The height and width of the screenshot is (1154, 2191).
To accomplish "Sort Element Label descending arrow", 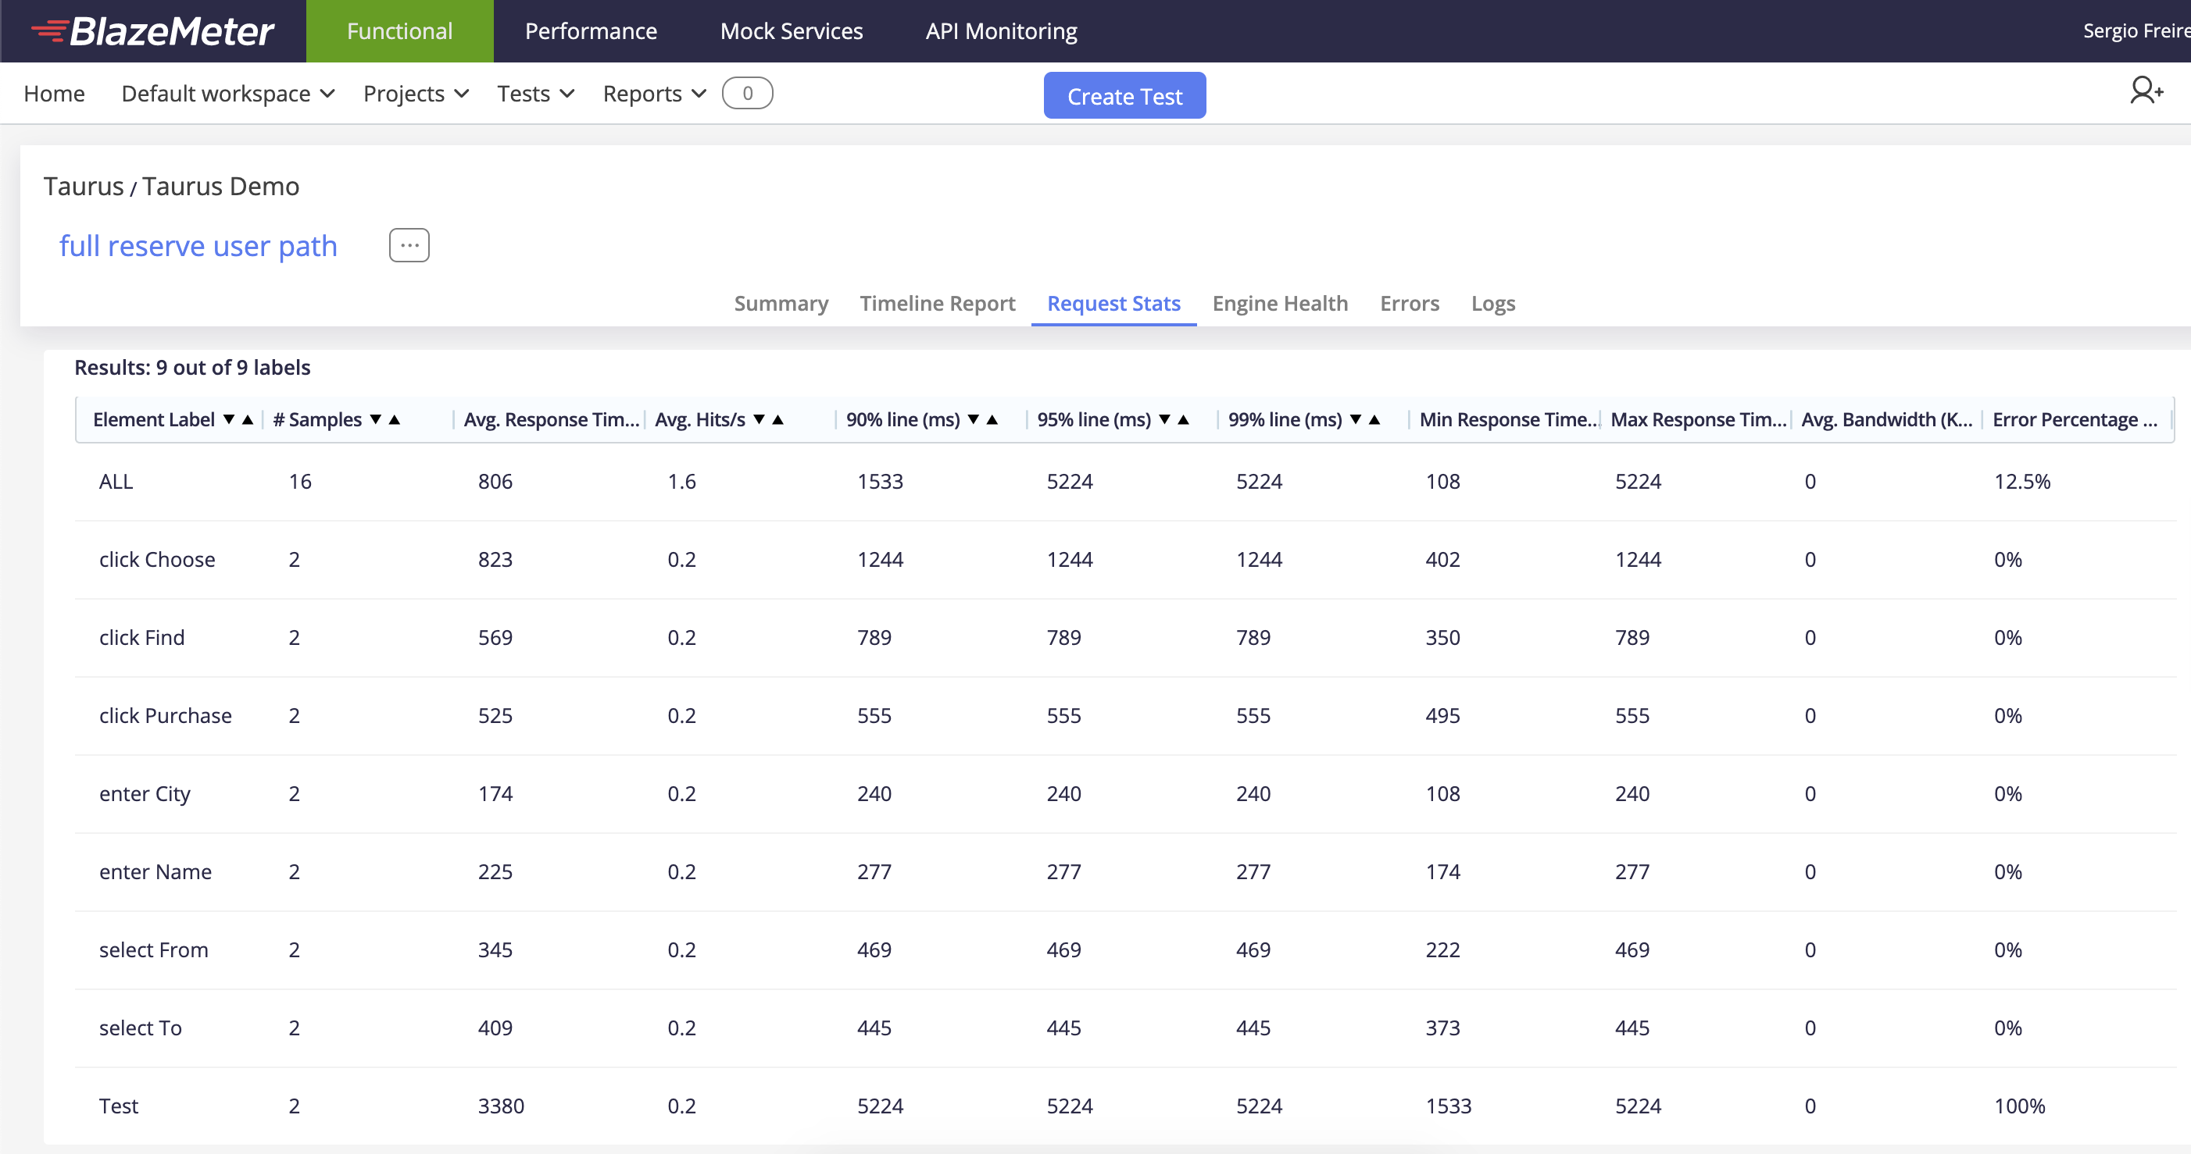I will point(229,420).
